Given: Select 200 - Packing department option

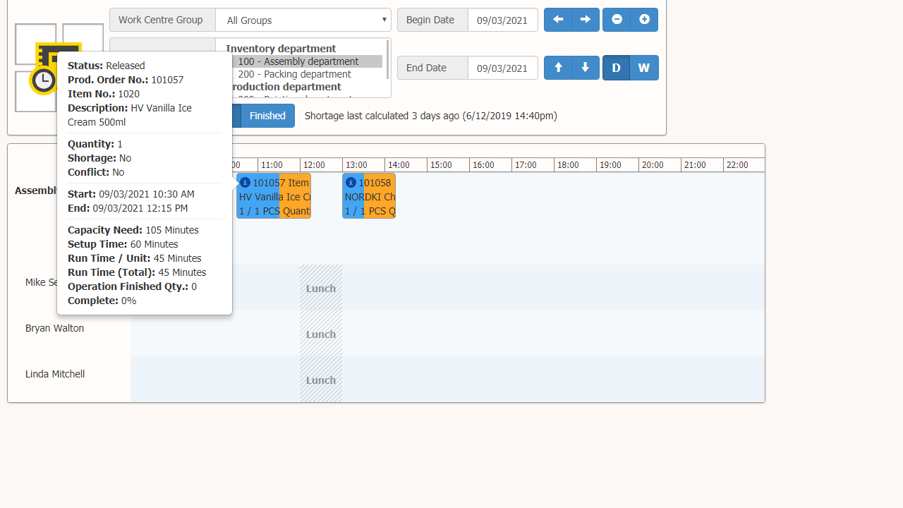Looking at the screenshot, I should tap(294, 74).
